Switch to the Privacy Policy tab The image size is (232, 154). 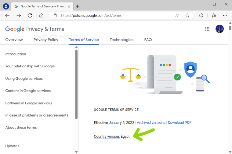46,40
